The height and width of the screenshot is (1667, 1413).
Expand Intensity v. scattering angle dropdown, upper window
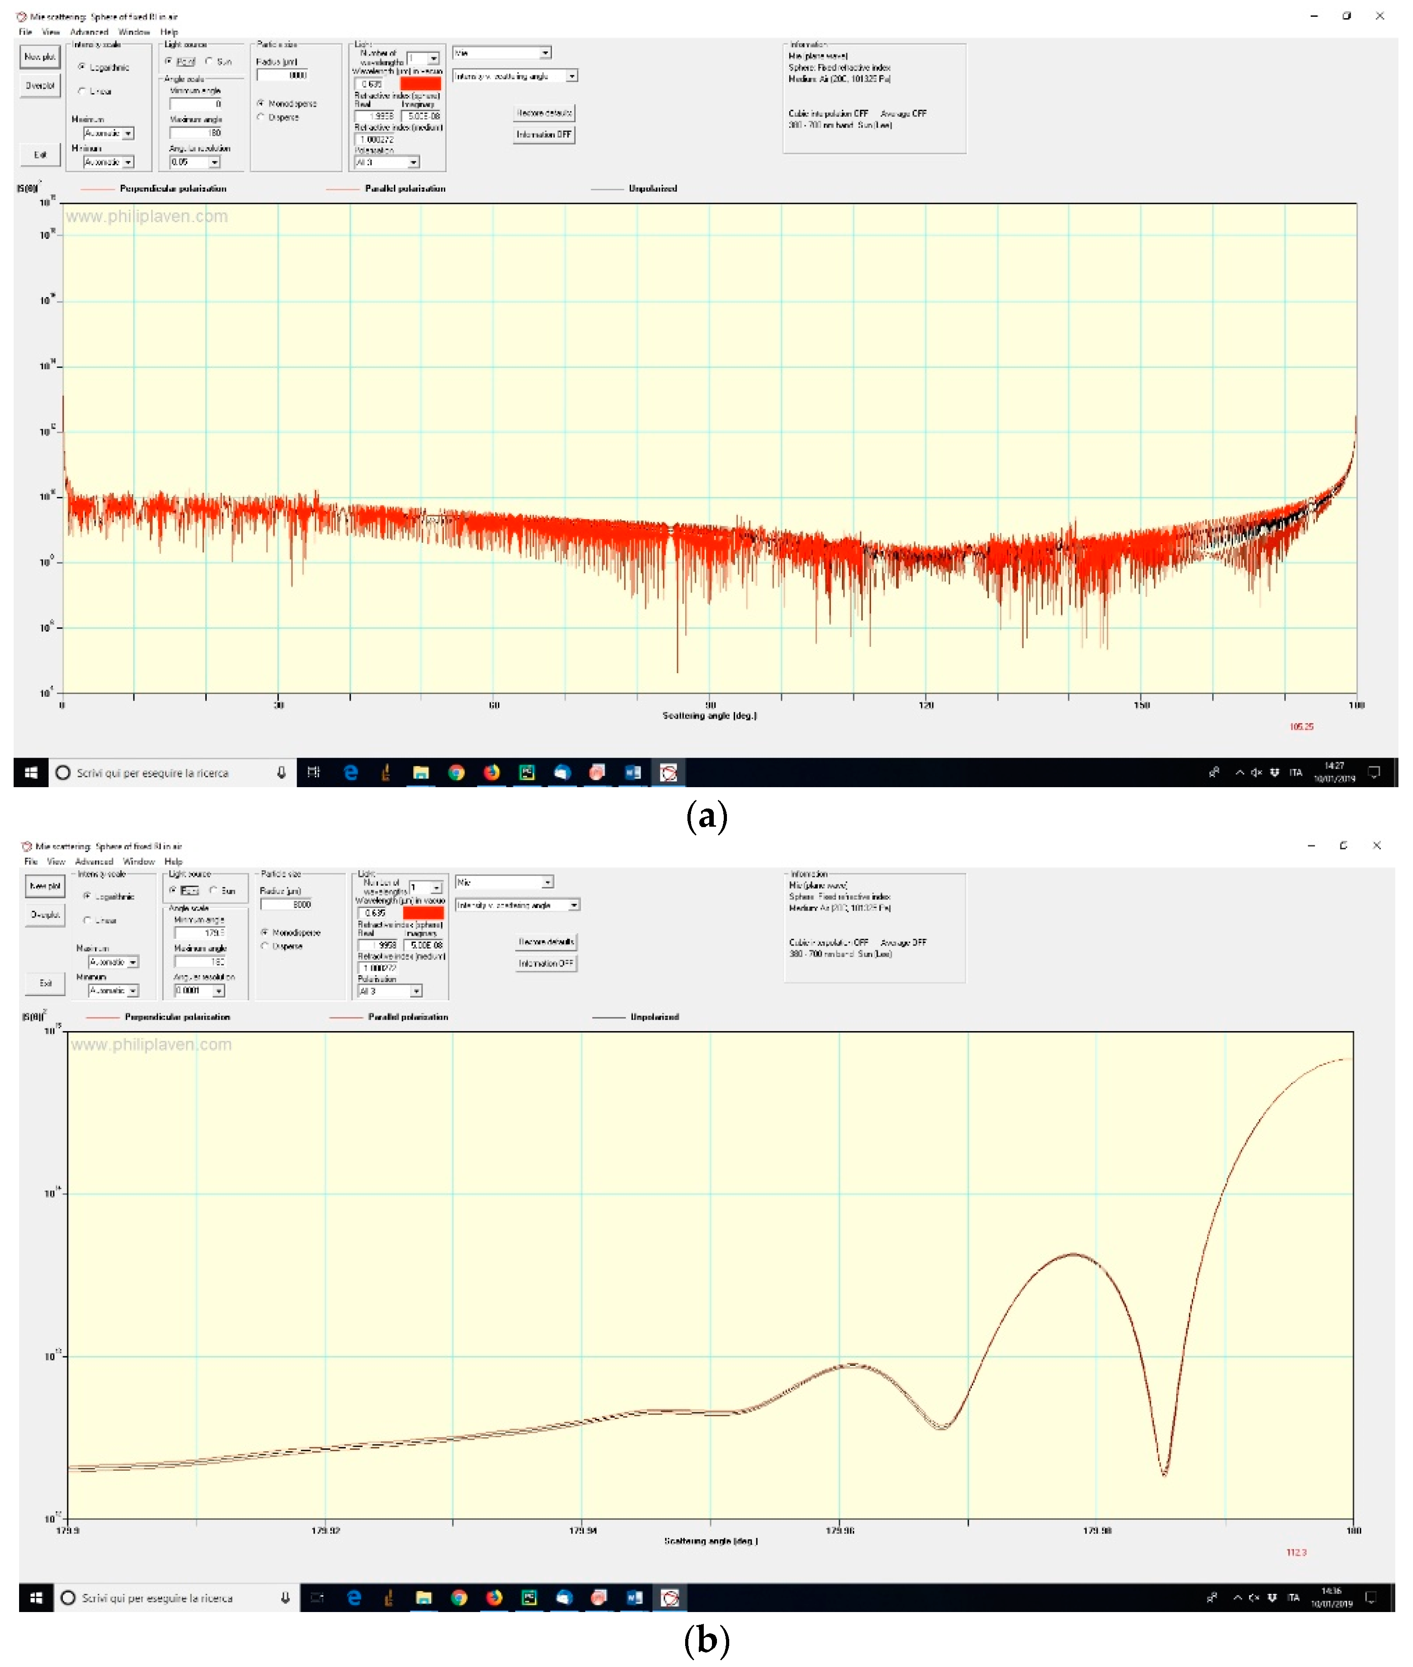coord(572,76)
